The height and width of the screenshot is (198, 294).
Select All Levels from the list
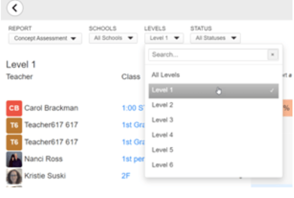(165, 75)
